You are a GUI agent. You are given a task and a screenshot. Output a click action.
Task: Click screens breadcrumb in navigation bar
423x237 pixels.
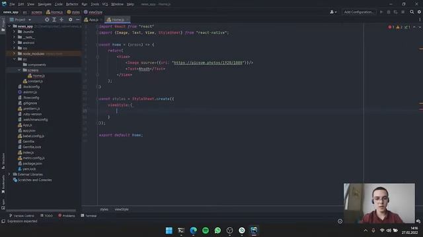coord(37,12)
